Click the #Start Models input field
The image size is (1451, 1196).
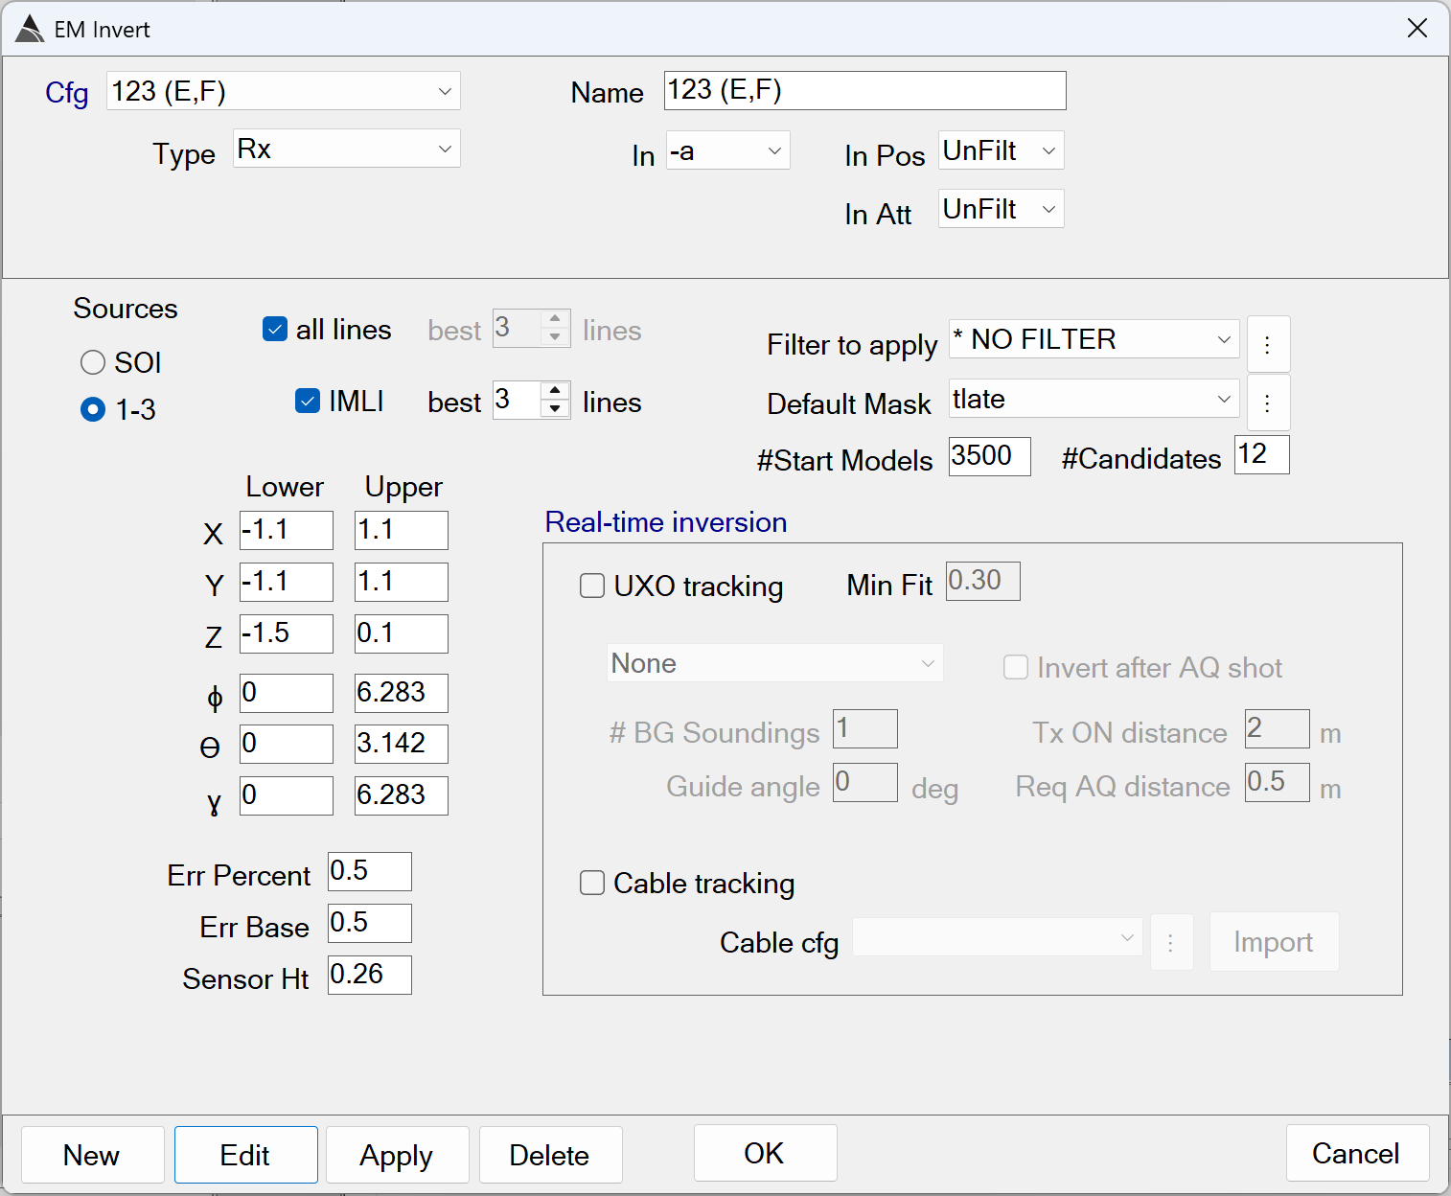[989, 456]
